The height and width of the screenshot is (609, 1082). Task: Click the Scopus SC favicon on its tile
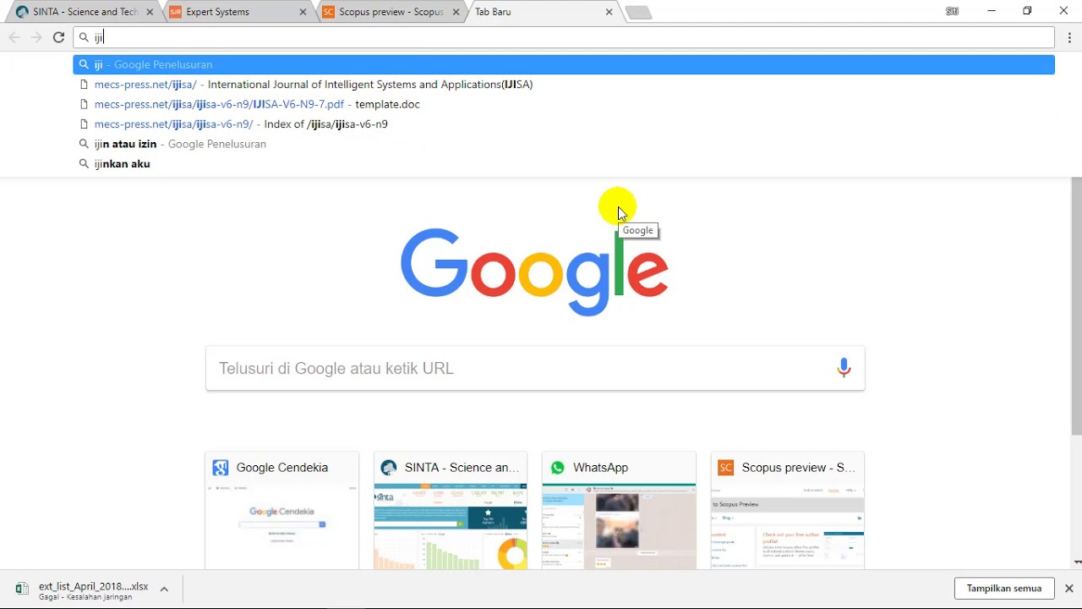pos(725,468)
